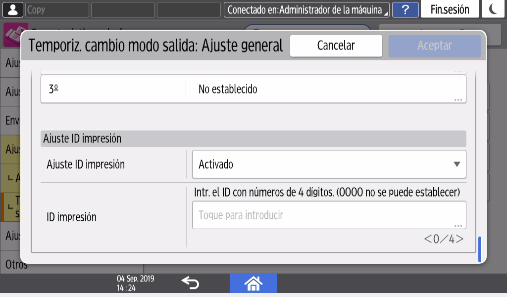Click the blue vertical scrollbar
Image resolution: width=507 pixels, height=297 pixels.
tap(479, 250)
